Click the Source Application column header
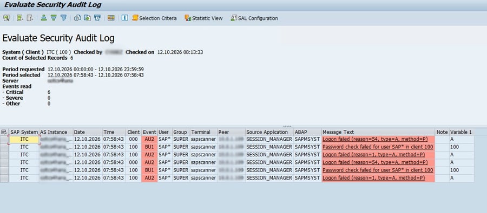The height and width of the screenshot is (213, 487). pos(269,132)
